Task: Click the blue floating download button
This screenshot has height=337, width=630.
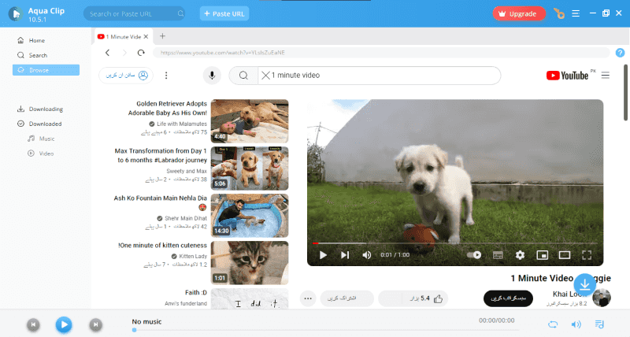Action: coord(584,284)
